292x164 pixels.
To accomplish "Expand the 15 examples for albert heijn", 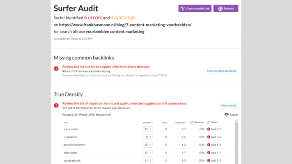I will [147, 153].
